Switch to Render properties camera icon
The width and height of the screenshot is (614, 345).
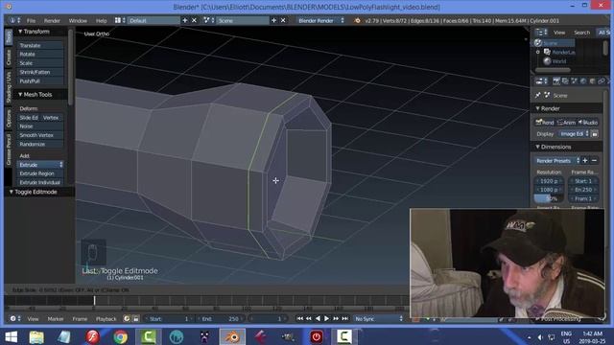(556, 80)
